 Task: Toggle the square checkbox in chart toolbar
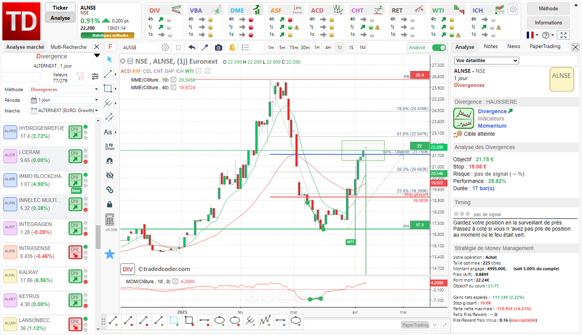(x=178, y=48)
